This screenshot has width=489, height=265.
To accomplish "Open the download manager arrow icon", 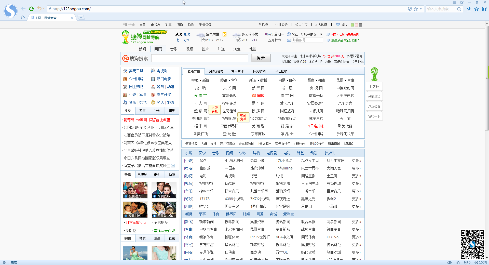I will (x=469, y=9).
